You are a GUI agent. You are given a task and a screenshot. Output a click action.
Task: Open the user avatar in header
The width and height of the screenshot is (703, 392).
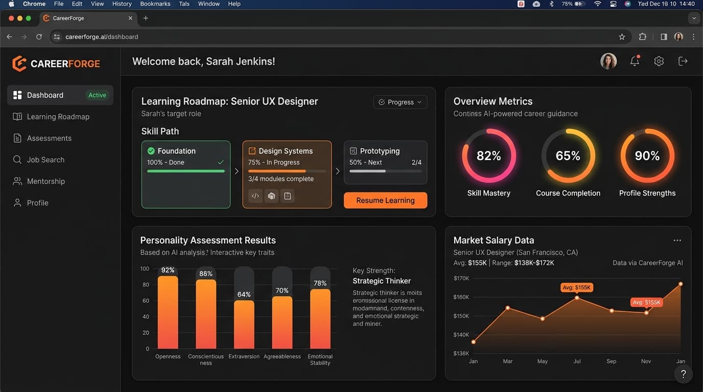point(608,61)
